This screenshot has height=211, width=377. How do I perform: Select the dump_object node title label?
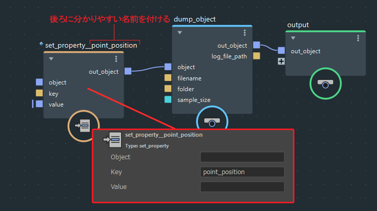click(x=195, y=19)
